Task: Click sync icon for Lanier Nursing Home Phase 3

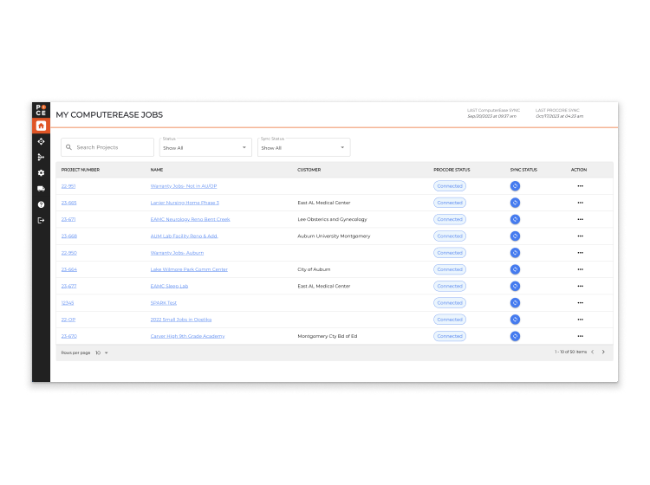Action: 515,203
